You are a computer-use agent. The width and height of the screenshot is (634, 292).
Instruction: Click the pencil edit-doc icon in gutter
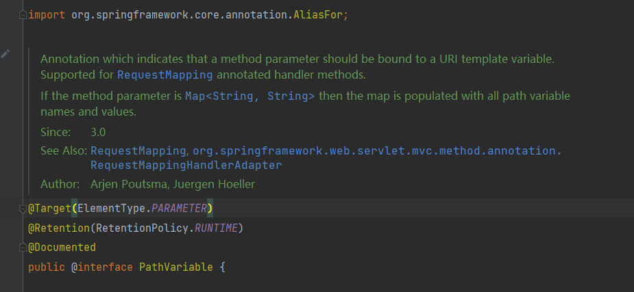(x=5, y=53)
